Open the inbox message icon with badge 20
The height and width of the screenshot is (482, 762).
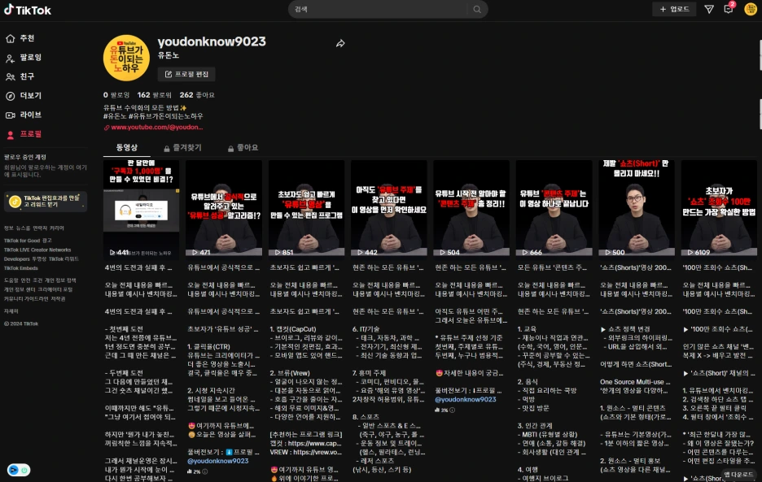click(729, 9)
